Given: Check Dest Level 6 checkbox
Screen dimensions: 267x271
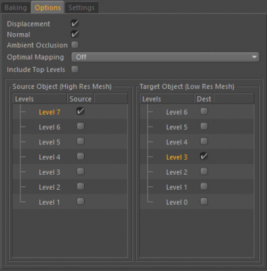Looking at the screenshot, I should pos(204,111).
